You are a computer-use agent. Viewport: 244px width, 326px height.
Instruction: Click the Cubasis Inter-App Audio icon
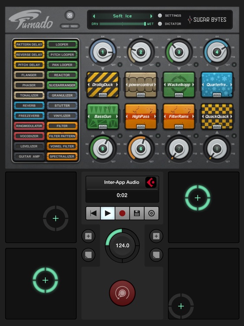[151, 182]
